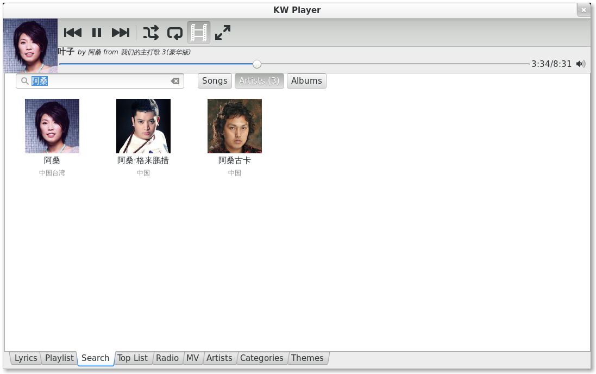Open the Categories tab
Viewport: 596px width, 374px height.
[x=261, y=358]
